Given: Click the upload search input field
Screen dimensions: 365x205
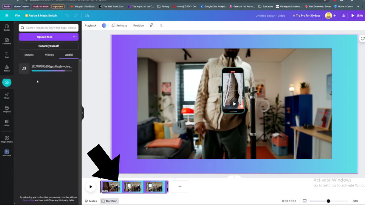Looking at the screenshot, I should pos(48,28).
